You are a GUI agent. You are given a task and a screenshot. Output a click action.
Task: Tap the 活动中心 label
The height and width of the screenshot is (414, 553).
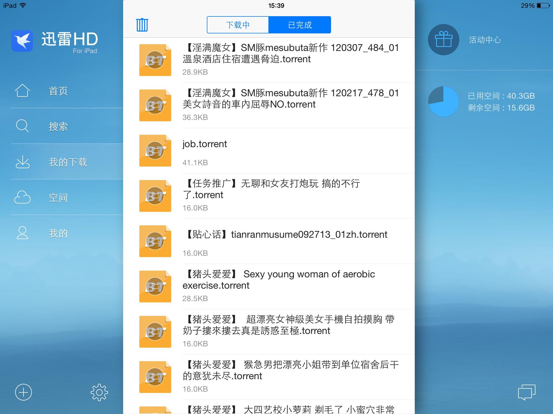pos(485,40)
